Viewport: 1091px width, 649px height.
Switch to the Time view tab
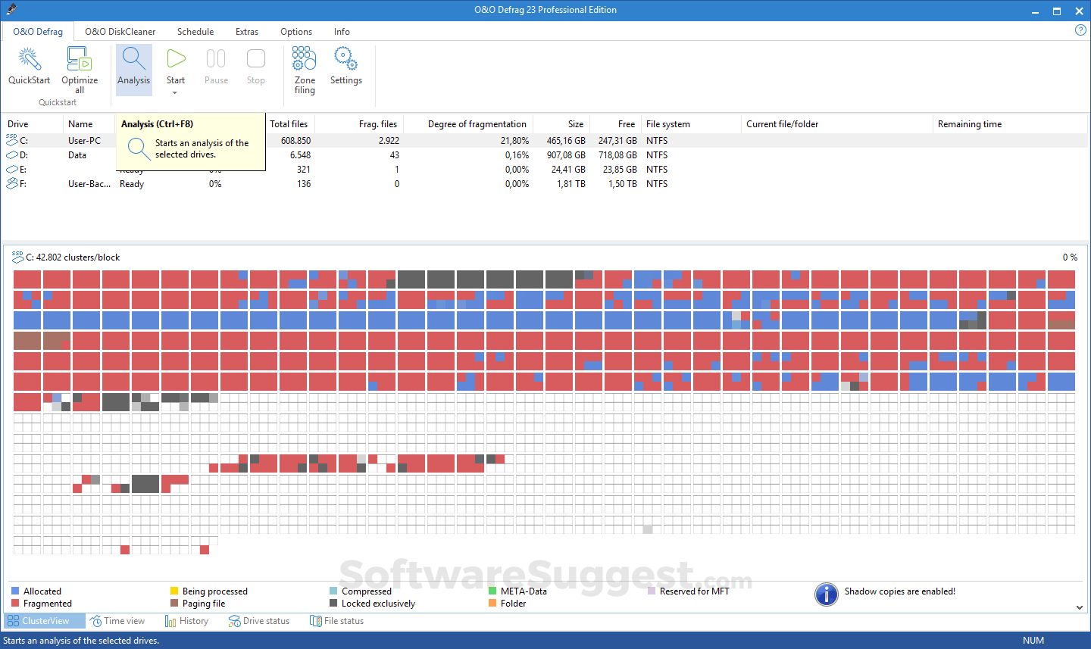(x=118, y=620)
